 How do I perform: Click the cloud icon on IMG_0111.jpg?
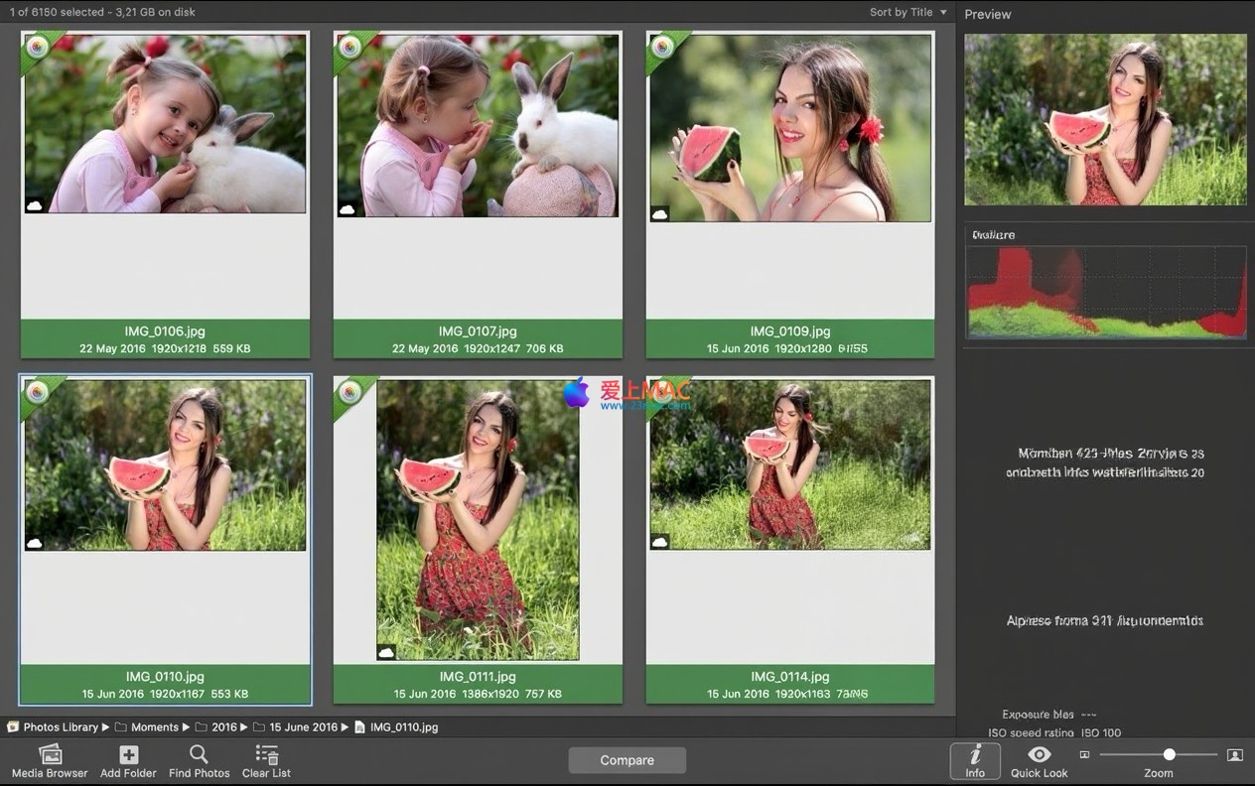tap(386, 652)
